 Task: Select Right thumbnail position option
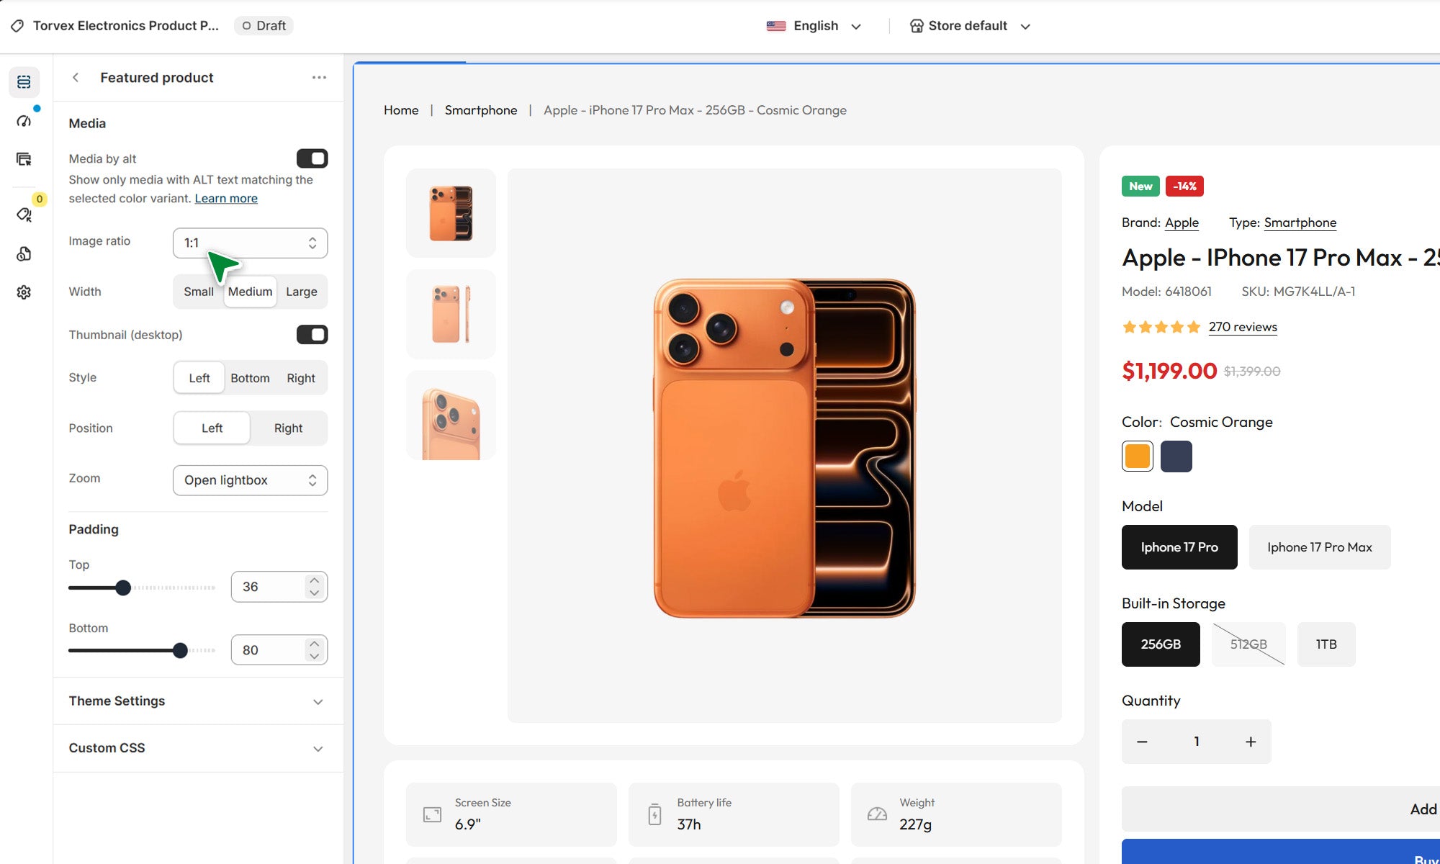tap(288, 428)
